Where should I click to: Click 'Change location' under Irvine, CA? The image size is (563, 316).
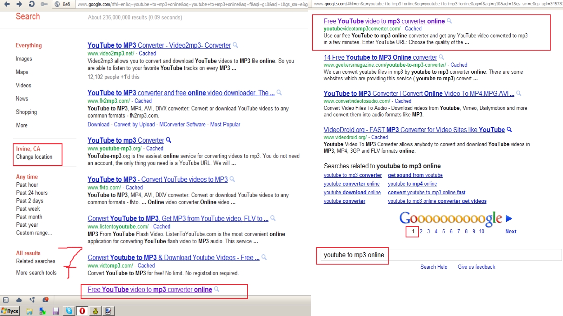pos(34,157)
